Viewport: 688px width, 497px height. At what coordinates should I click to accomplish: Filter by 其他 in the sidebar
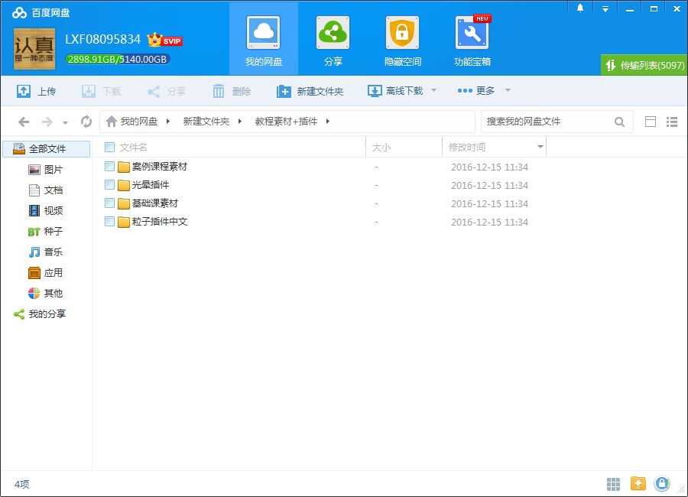point(46,294)
